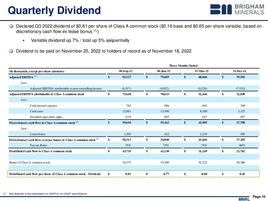268x201 pixels.
Task: Select the 31-Dec-21 column header
Action: (240, 71)
